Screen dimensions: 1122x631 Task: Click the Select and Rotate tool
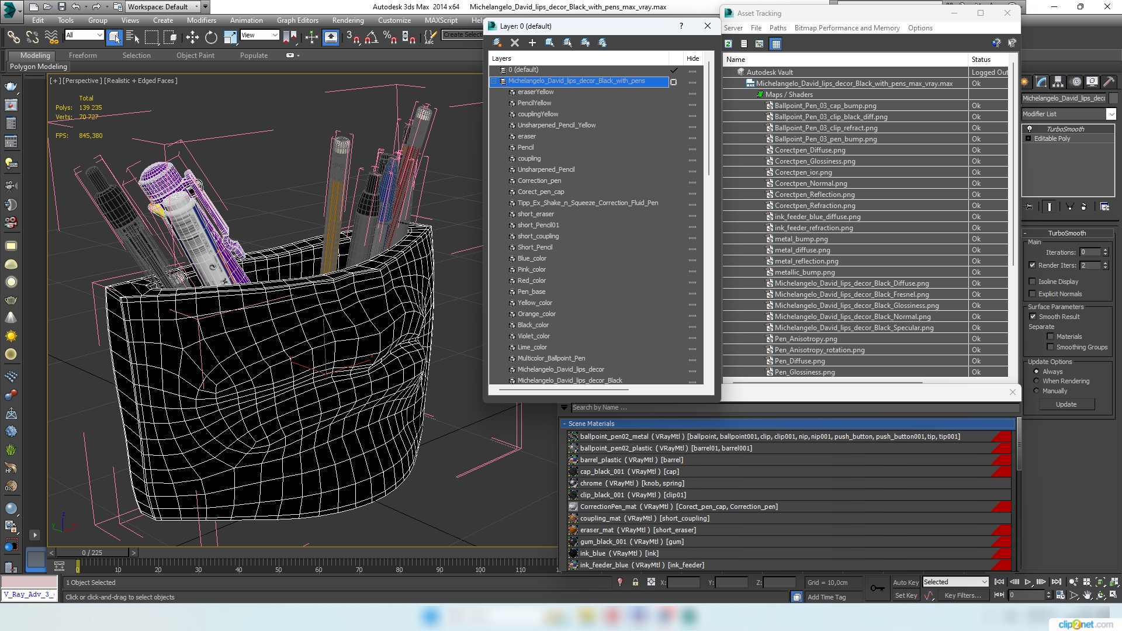tap(211, 37)
